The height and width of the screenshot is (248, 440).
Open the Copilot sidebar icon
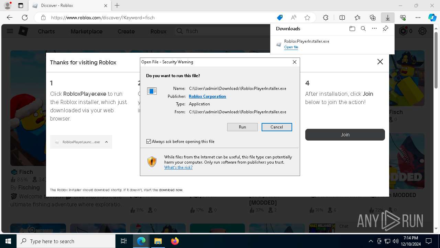432,18
